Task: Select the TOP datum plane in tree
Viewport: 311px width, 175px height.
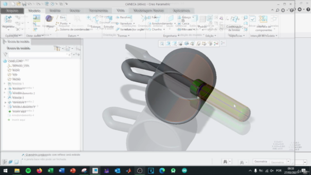Action: click(15, 75)
